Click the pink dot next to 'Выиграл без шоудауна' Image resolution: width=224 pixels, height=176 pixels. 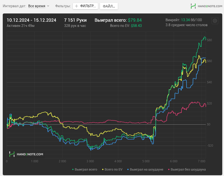pyautogui.click(x=169, y=170)
